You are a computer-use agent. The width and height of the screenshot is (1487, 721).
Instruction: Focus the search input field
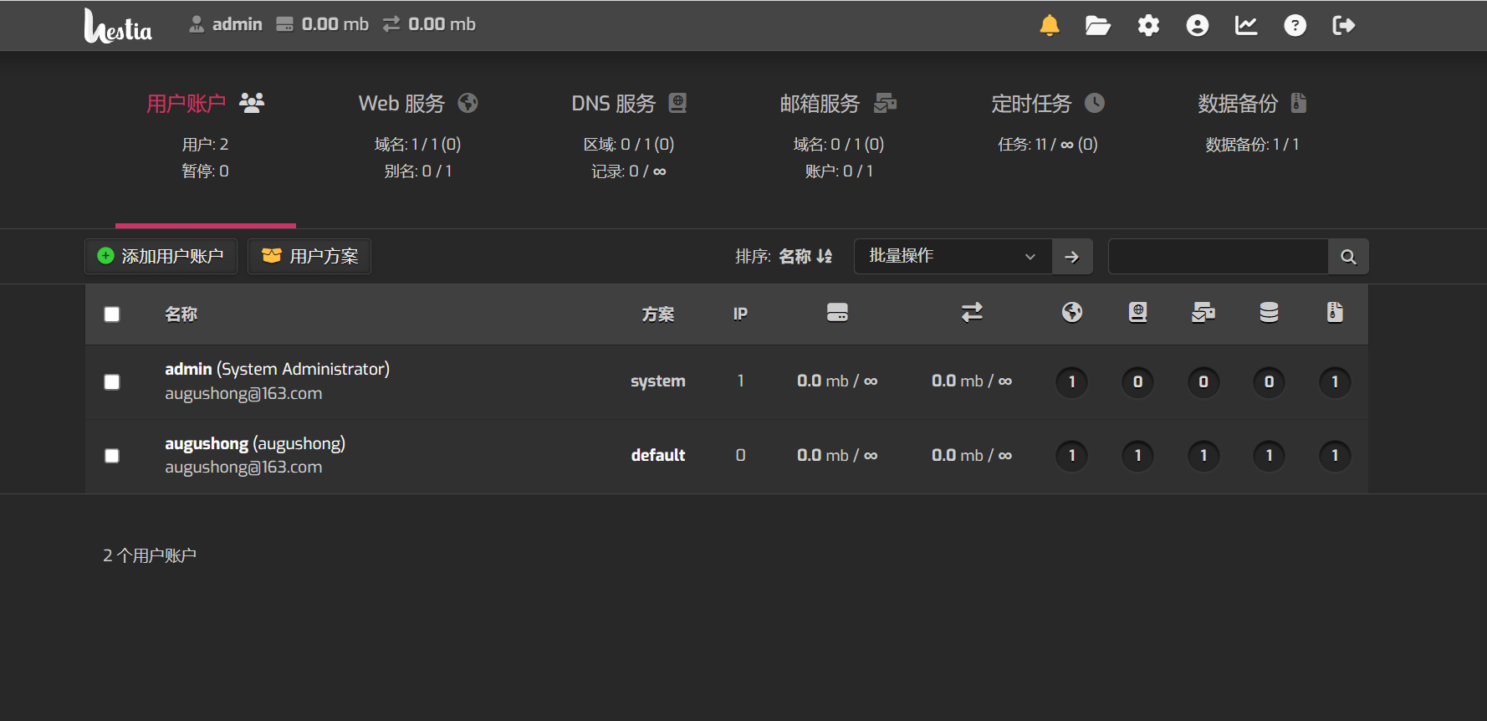[1218, 257]
